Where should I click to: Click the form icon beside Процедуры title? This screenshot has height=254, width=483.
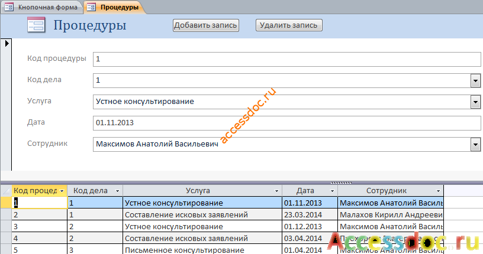click(36, 25)
